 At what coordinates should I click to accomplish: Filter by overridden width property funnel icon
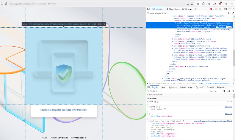coord(165,109)
